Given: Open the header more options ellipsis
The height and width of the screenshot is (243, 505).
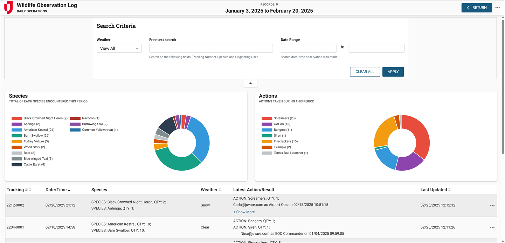Looking at the screenshot, I should pos(497,8).
